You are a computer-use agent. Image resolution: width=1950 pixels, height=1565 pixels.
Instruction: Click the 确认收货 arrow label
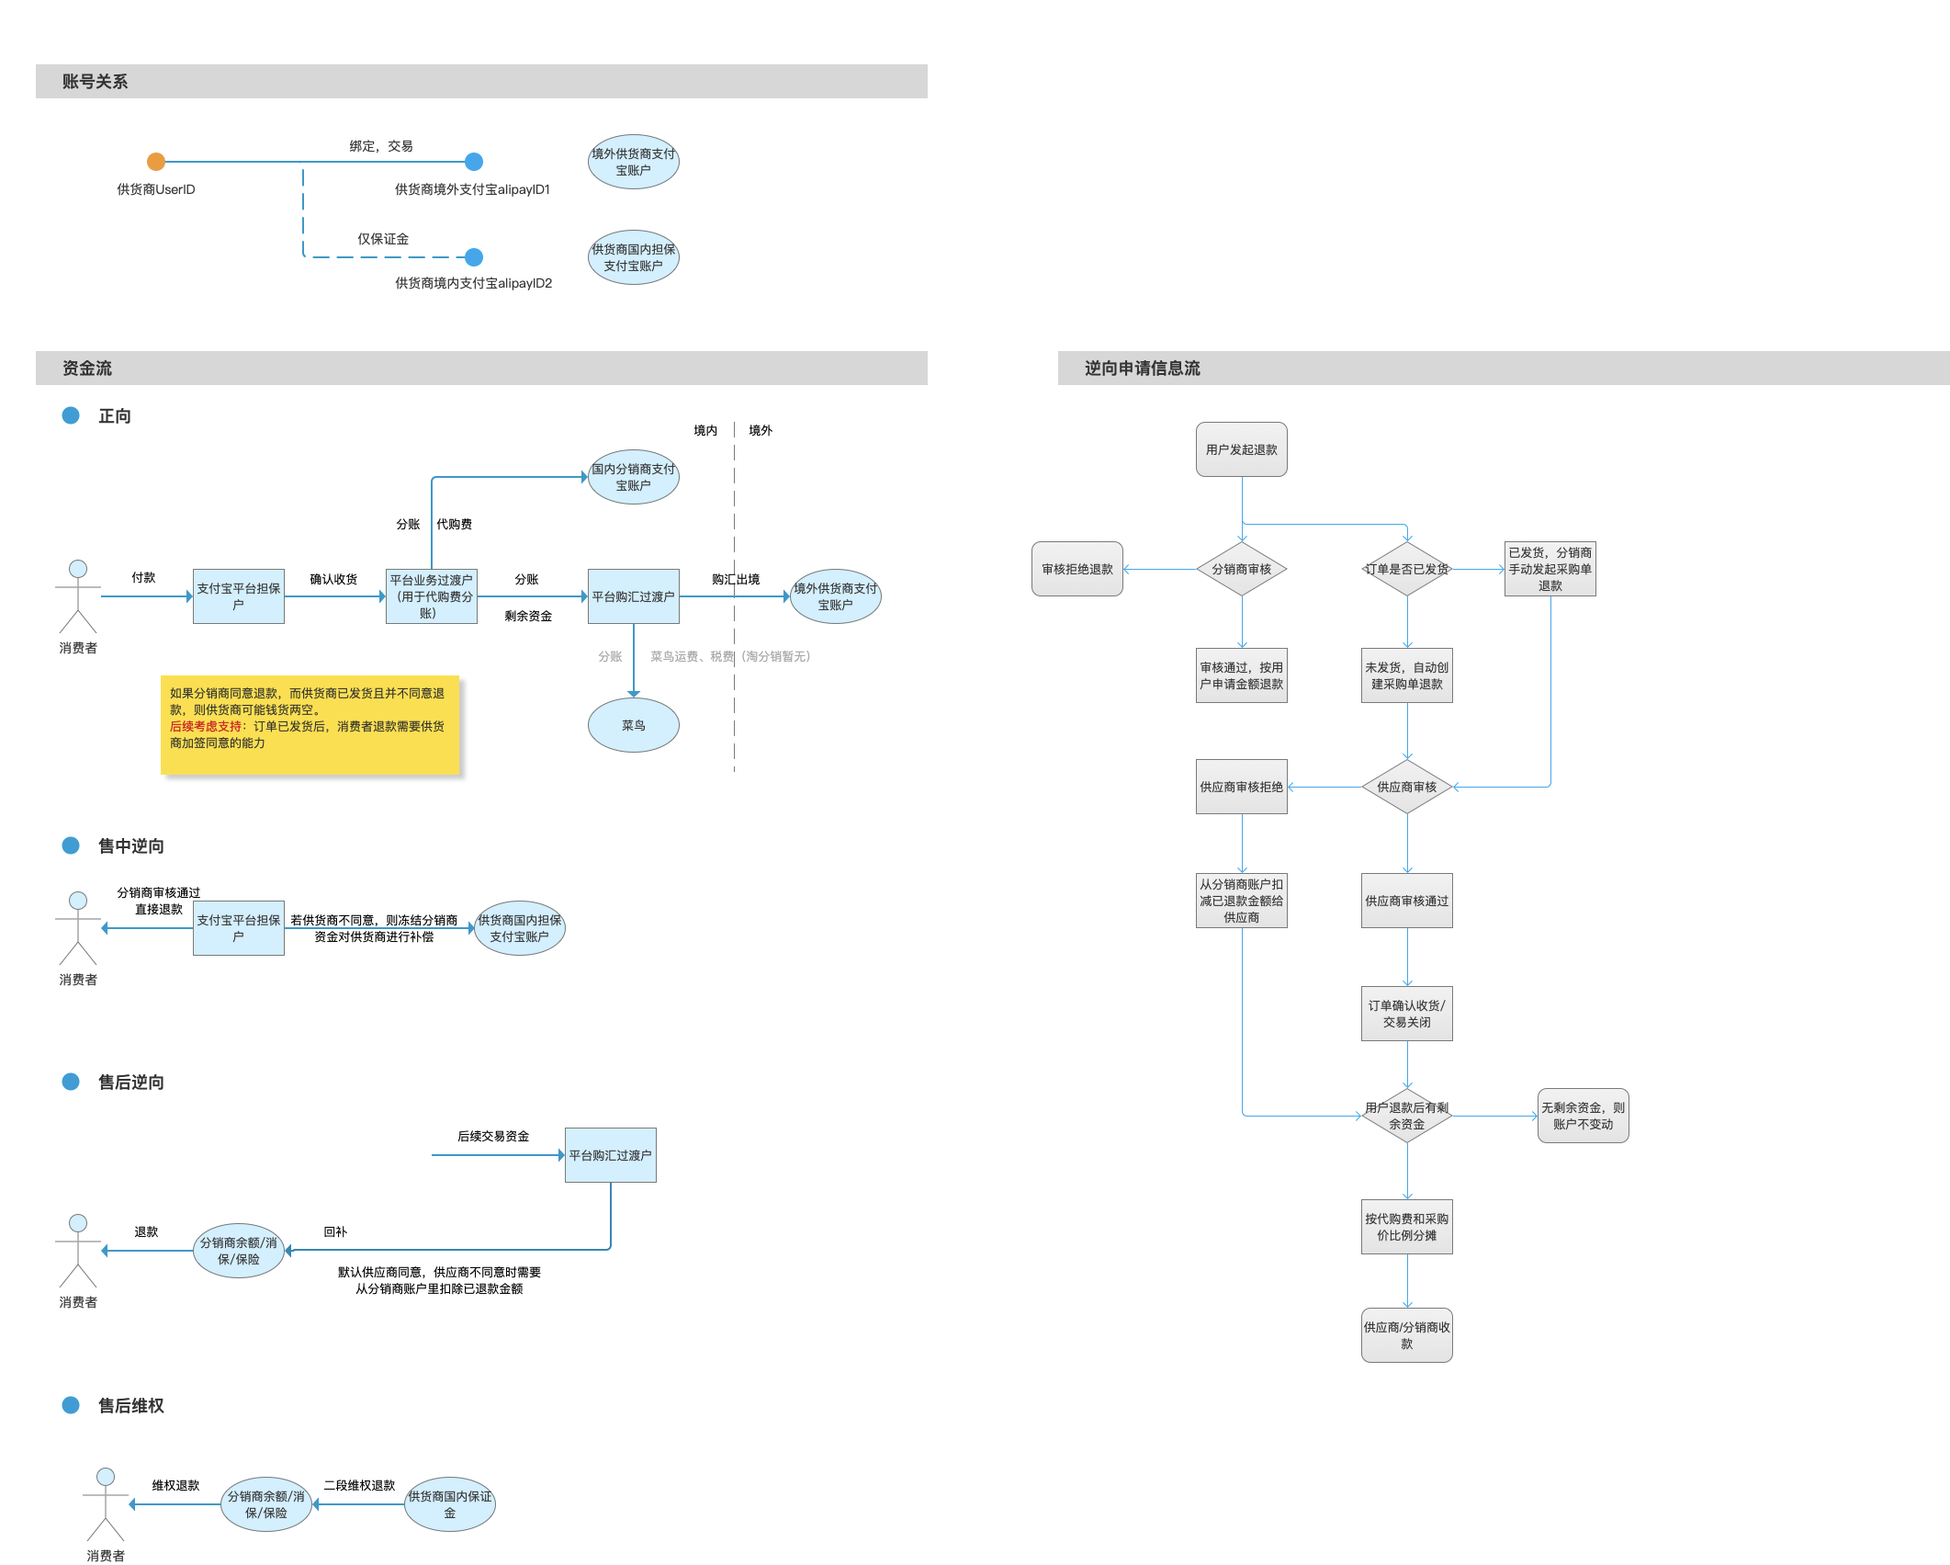pyautogui.click(x=333, y=579)
